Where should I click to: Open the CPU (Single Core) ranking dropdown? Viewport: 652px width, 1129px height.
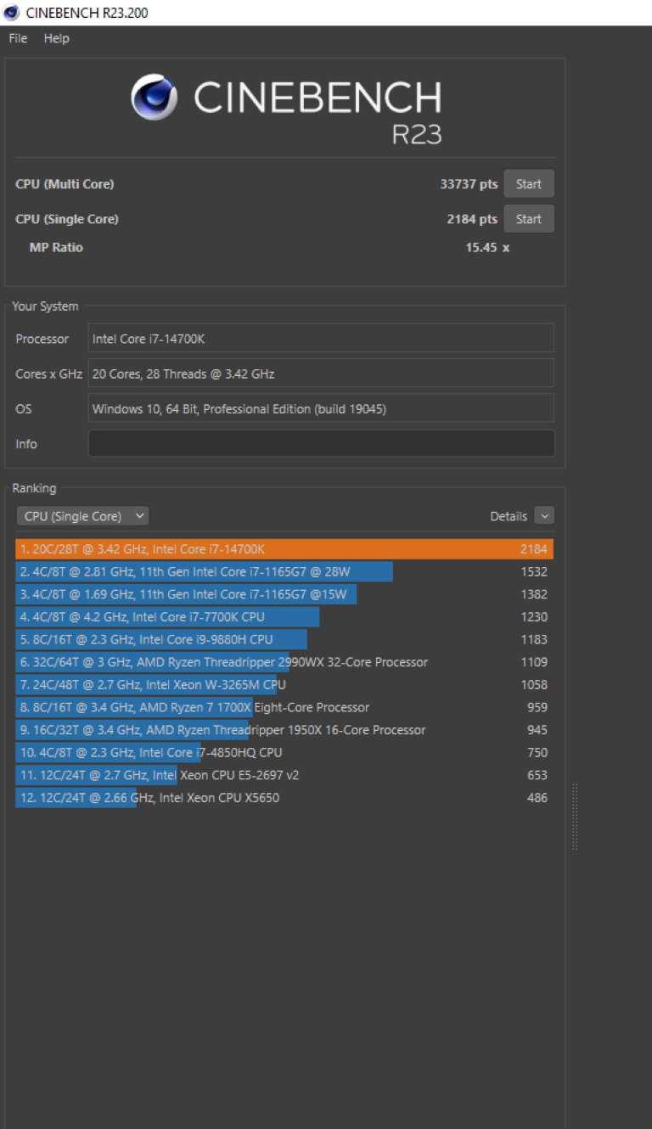(x=82, y=516)
